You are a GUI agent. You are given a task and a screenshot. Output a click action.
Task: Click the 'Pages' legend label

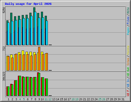click(128, 31)
